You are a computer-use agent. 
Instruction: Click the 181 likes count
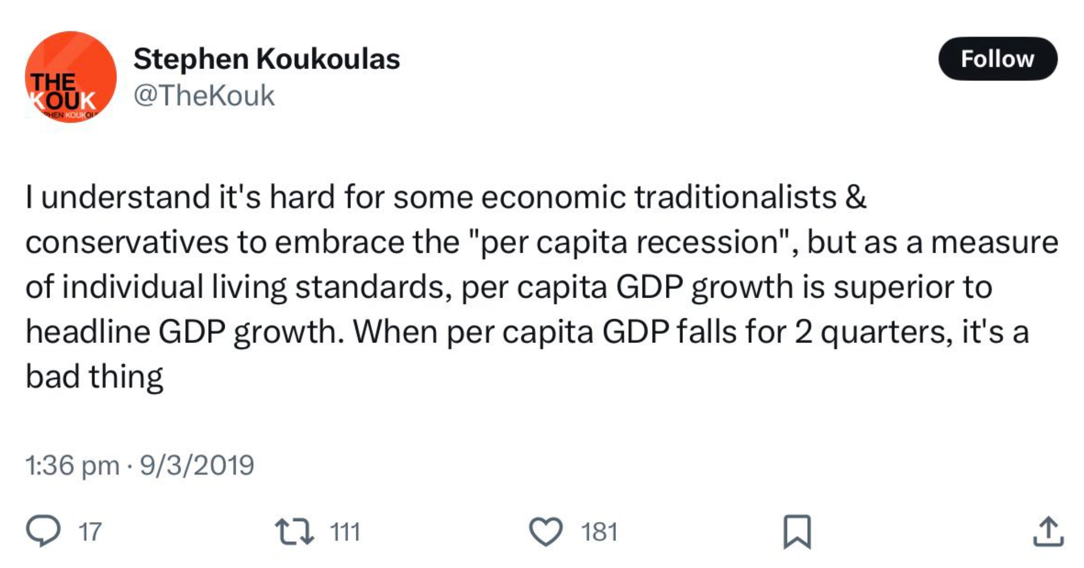599,532
